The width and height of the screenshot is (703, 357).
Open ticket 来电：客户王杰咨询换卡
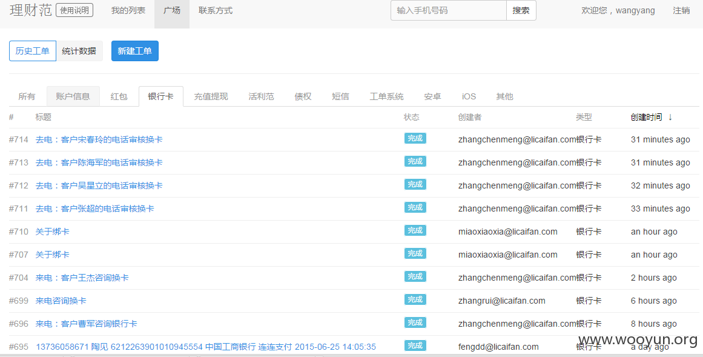pyautogui.click(x=82, y=278)
